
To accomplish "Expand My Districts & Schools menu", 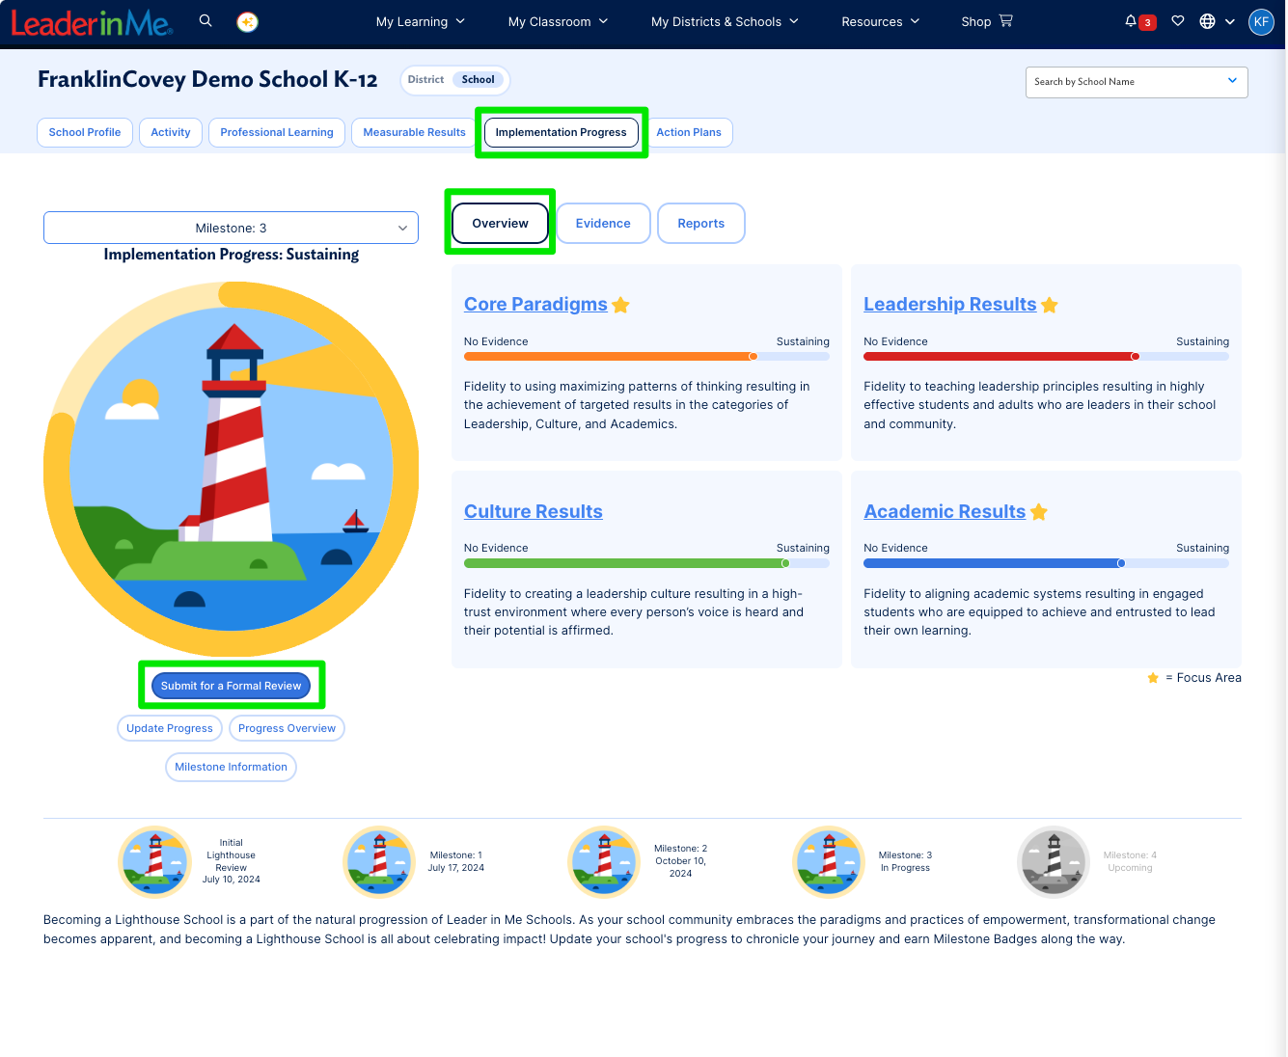I will point(725,21).
